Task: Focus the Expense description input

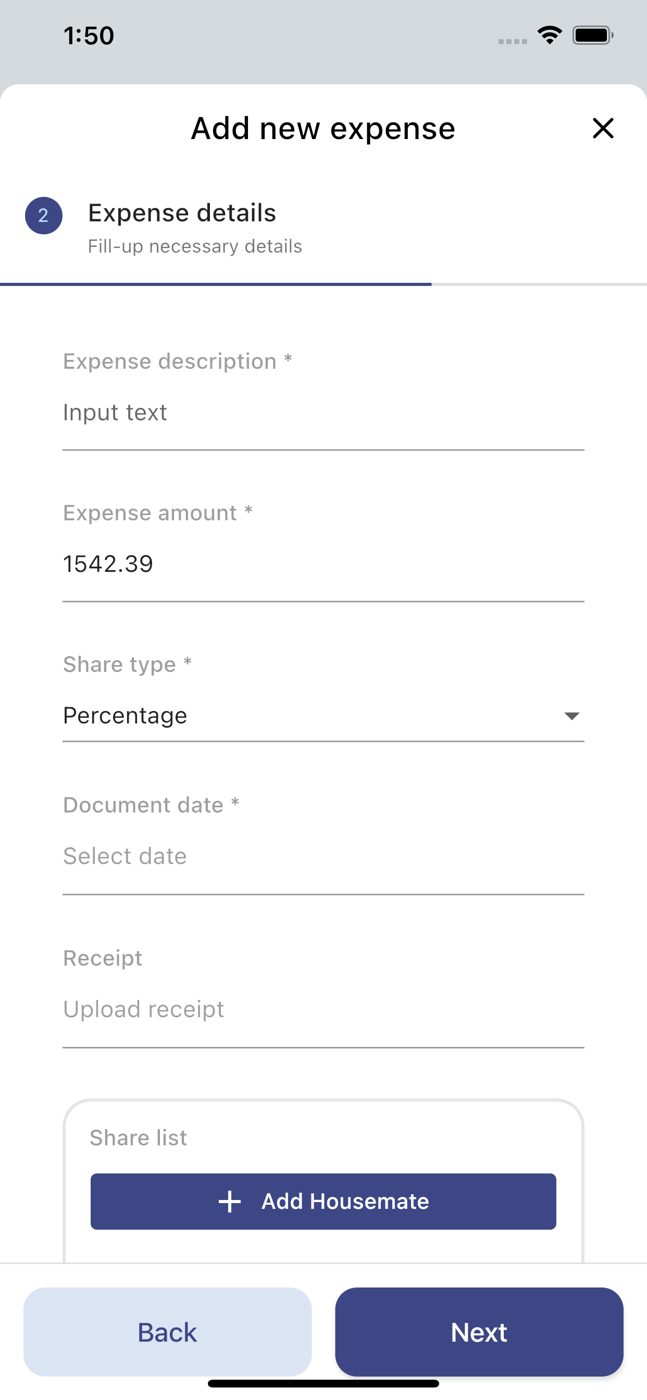Action: [323, 413]
